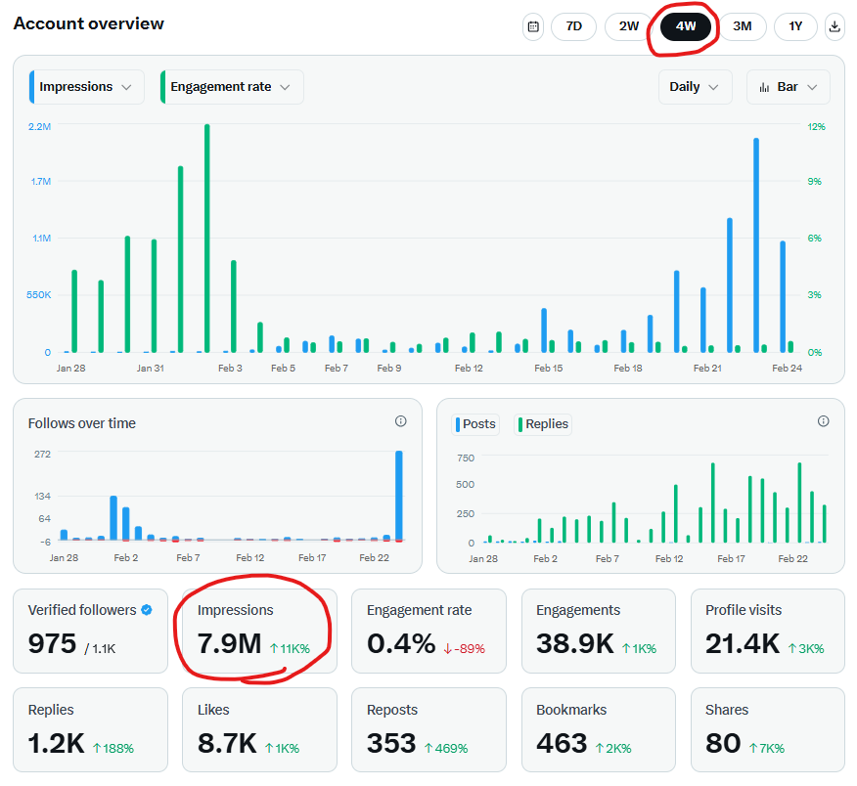Click the tallest blue impressions bar
Image resolution: width=857 pixels, height=786 pixels.
coord(756,244)
